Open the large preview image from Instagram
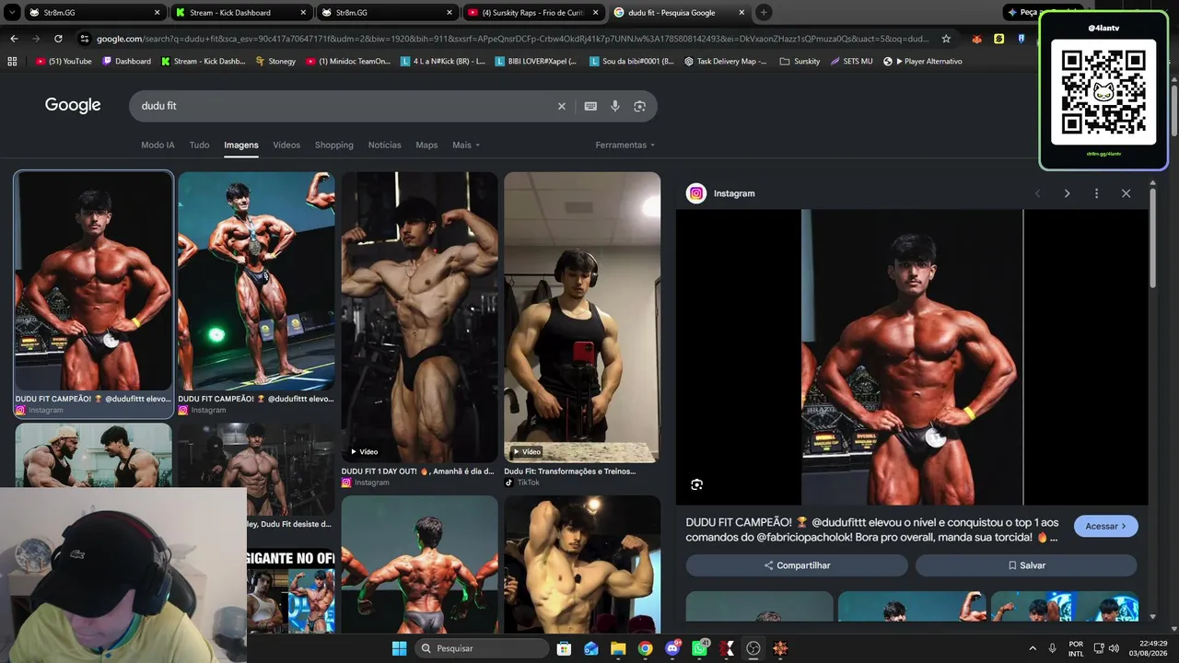 (x=912, y=357)
